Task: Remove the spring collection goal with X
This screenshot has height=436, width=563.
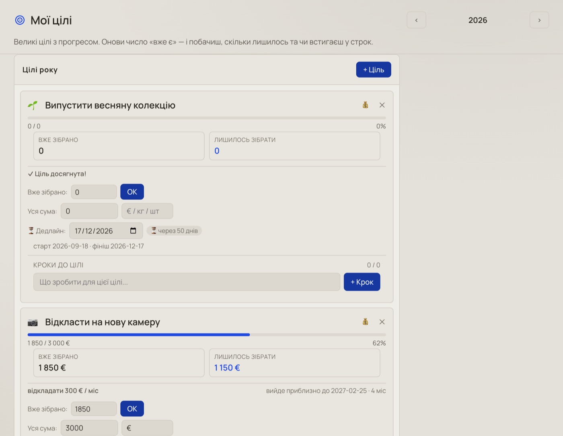Action: point(382,105)
